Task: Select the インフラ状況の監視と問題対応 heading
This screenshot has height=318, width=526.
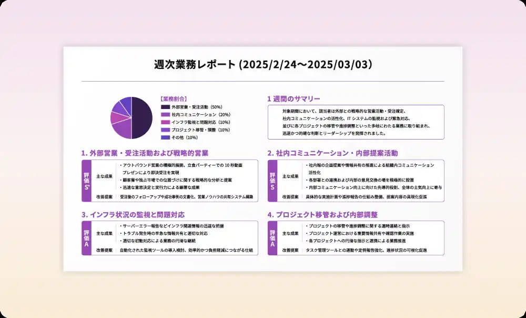Action: tap(133, 215)
